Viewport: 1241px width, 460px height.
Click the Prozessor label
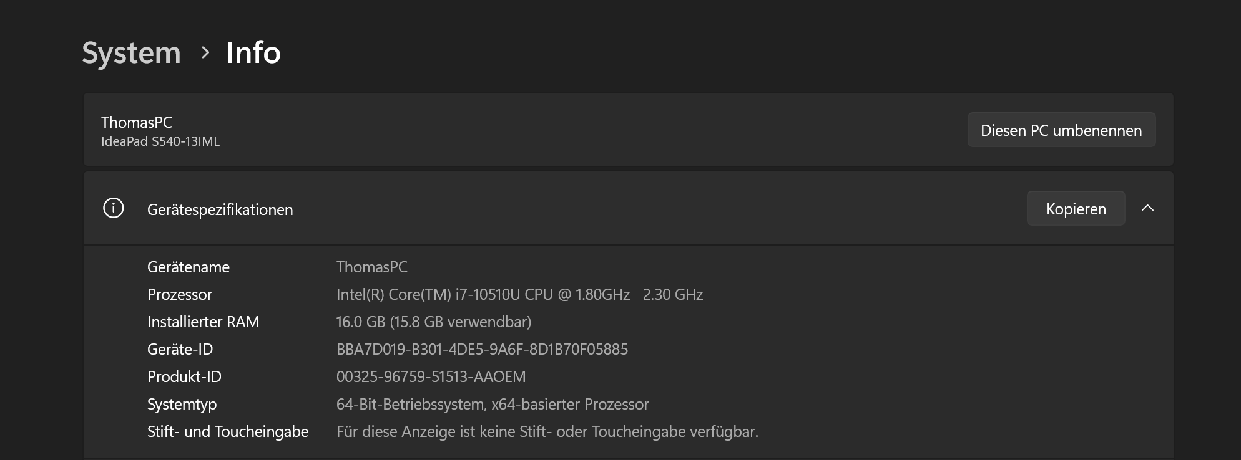[x=180, y=294]
